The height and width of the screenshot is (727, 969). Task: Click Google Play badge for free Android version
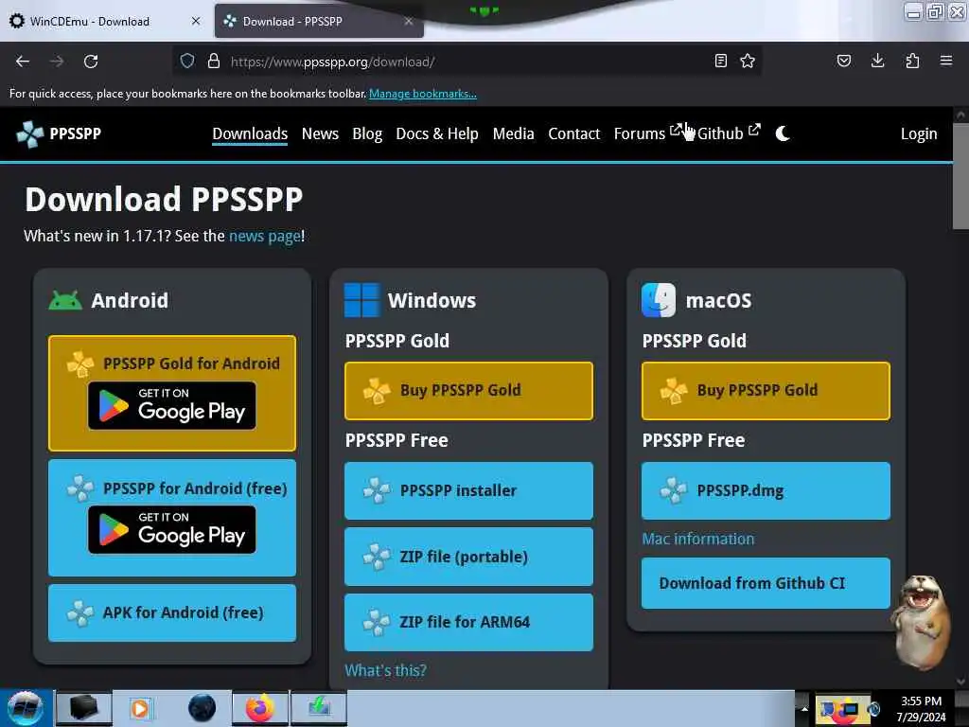pos(172,530)
